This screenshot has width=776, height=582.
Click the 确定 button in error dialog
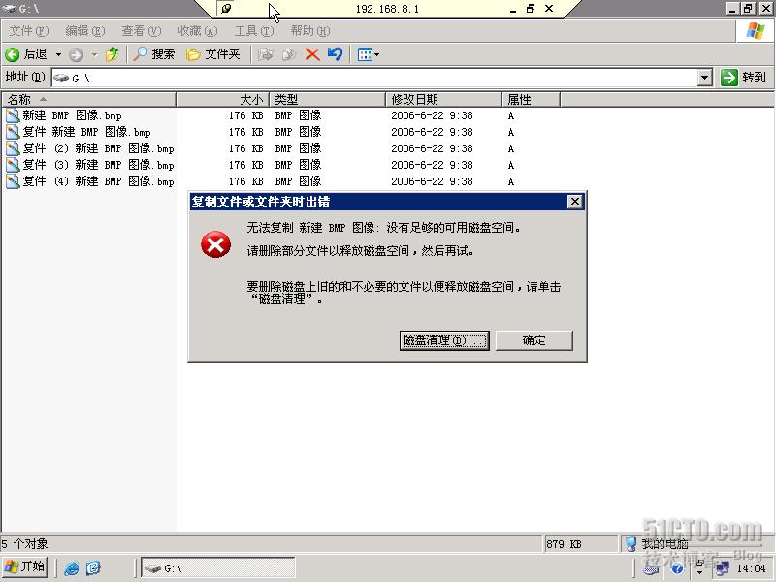point(534,340)
